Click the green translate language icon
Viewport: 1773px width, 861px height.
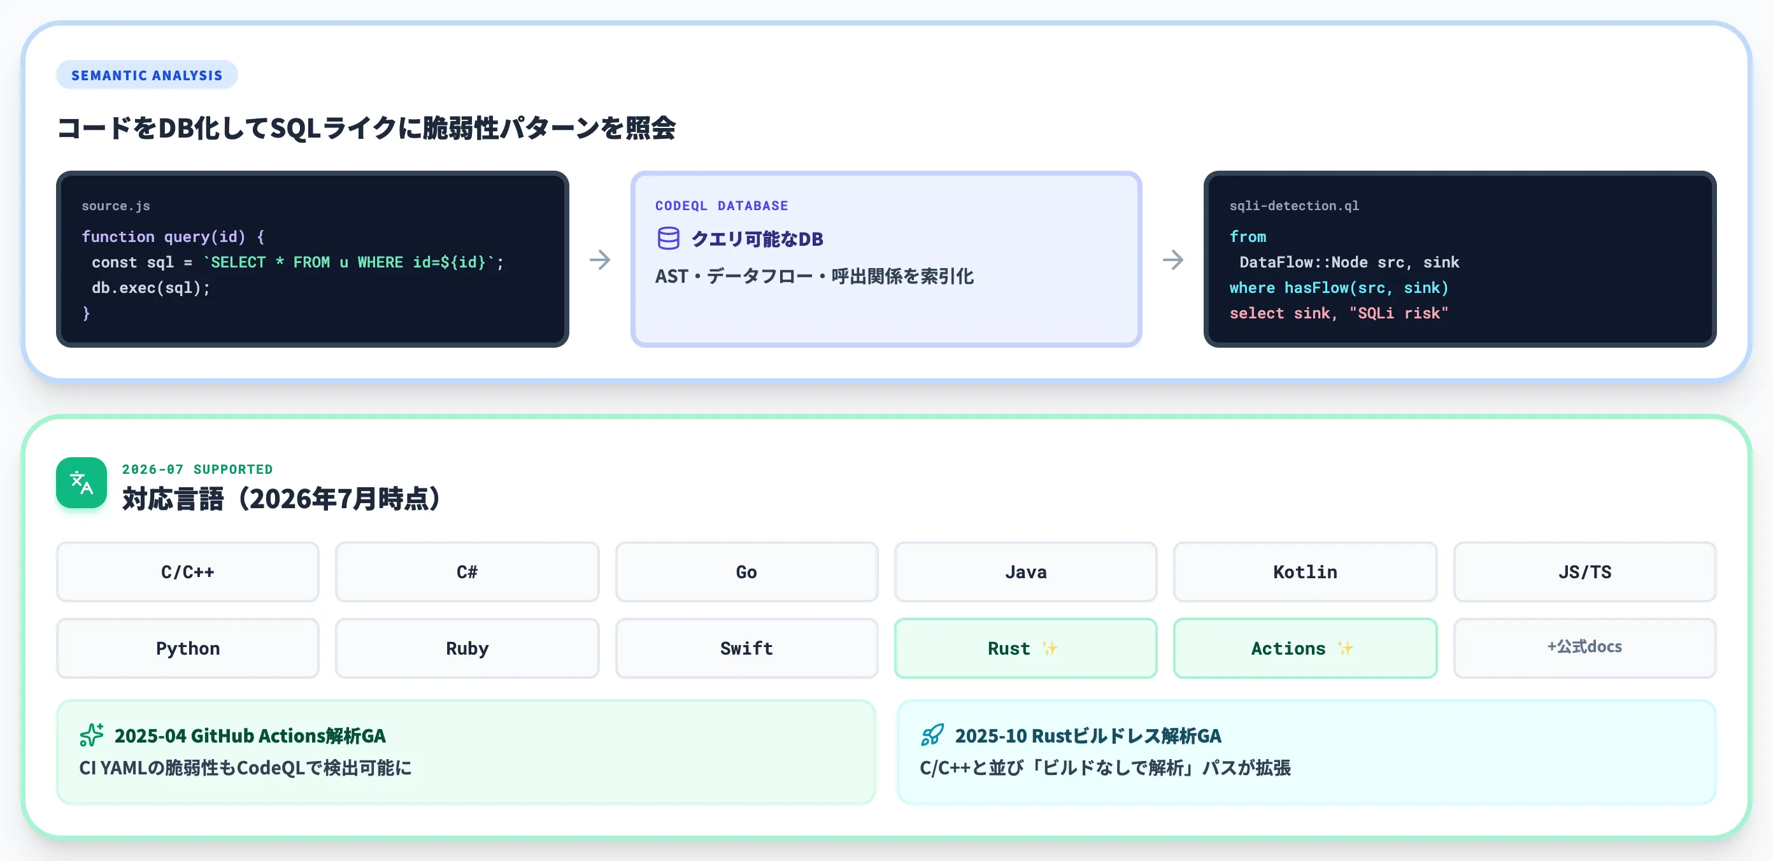[82, 483]
